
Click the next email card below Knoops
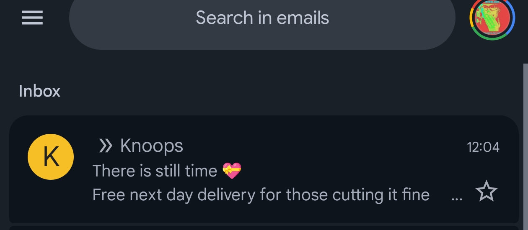(x=264, y=227)
